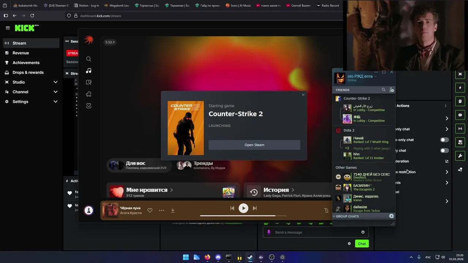Open the heart collection icon in the player sidebar
Viewport: 468px width, 263px height.
point(88,106)
